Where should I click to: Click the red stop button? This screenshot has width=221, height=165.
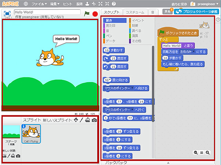[95, 14]
